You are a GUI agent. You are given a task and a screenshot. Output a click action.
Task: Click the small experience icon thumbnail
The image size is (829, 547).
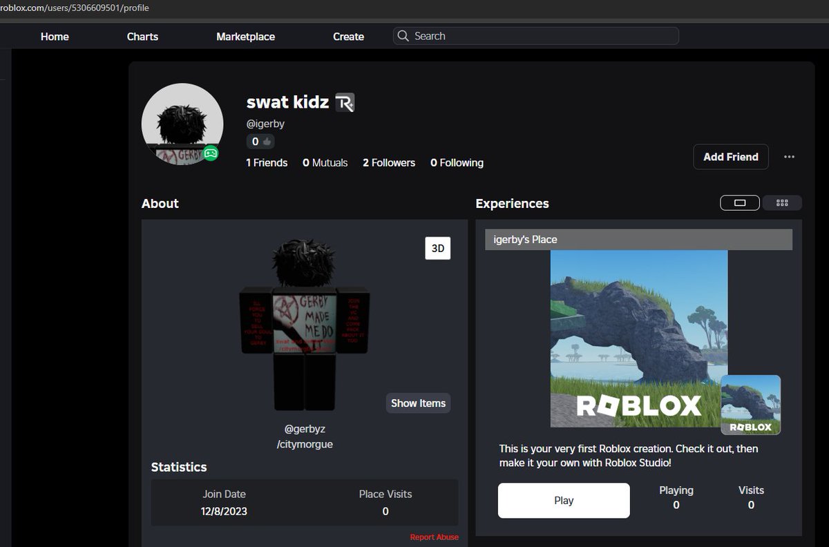coord(750,405)
